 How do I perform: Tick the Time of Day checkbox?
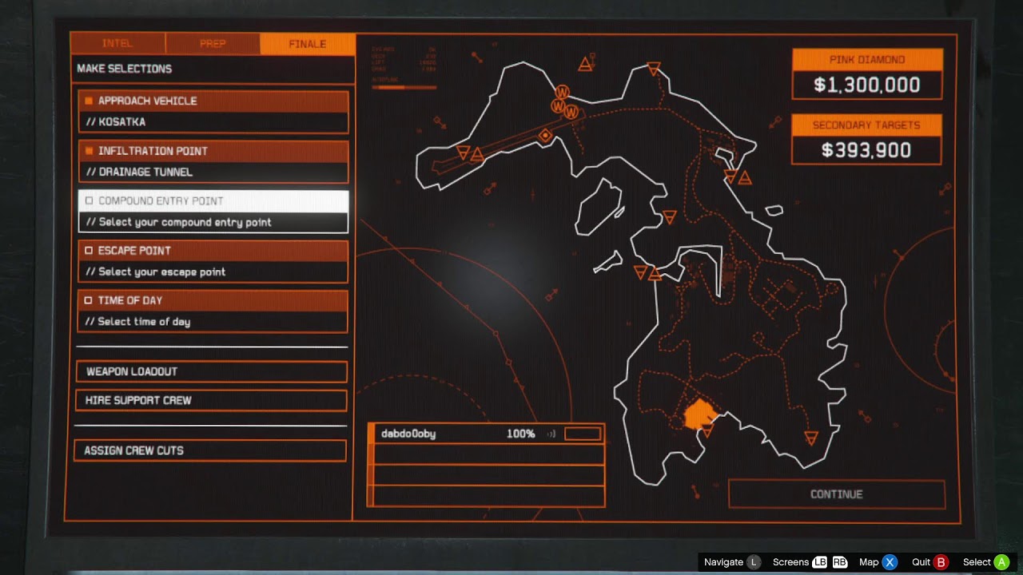click(x=89, y=300)
